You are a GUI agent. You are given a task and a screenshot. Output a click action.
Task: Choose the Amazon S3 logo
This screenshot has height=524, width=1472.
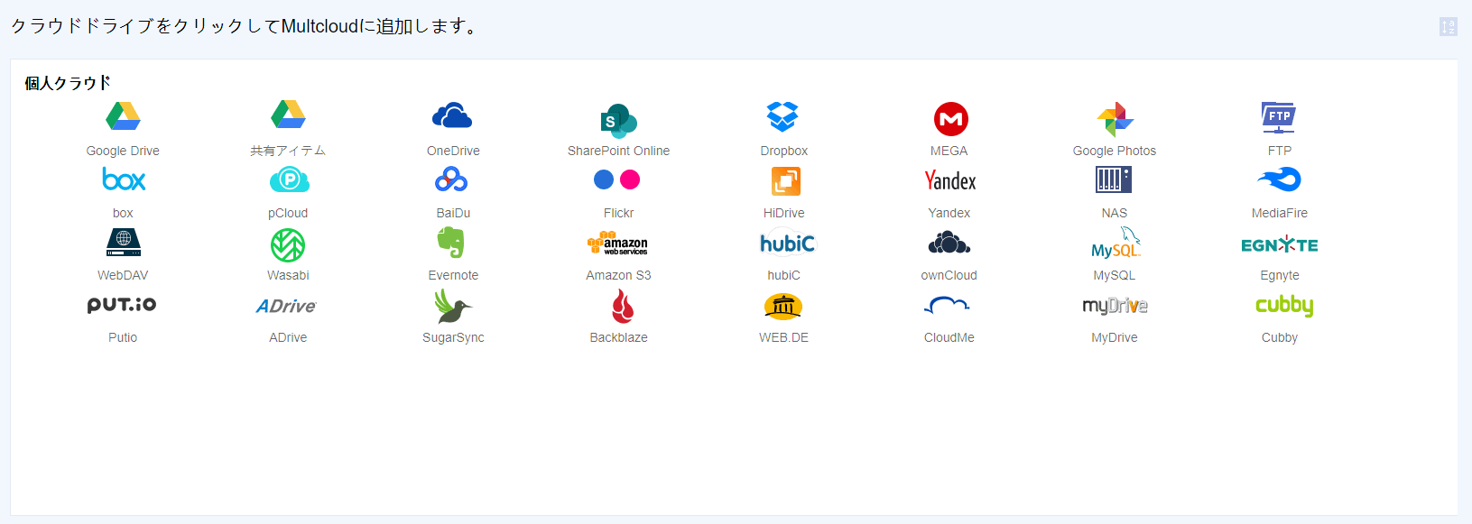pos(617,243)
